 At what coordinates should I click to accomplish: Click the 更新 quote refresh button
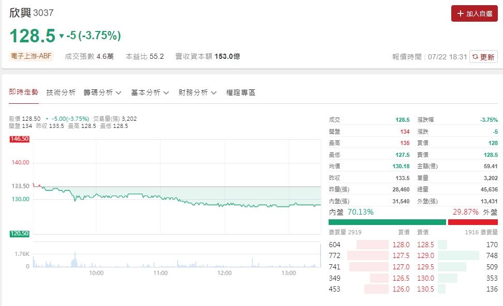coord(483,57)
